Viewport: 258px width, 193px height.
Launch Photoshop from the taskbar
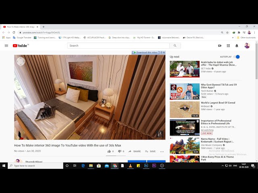coord(146,166)
